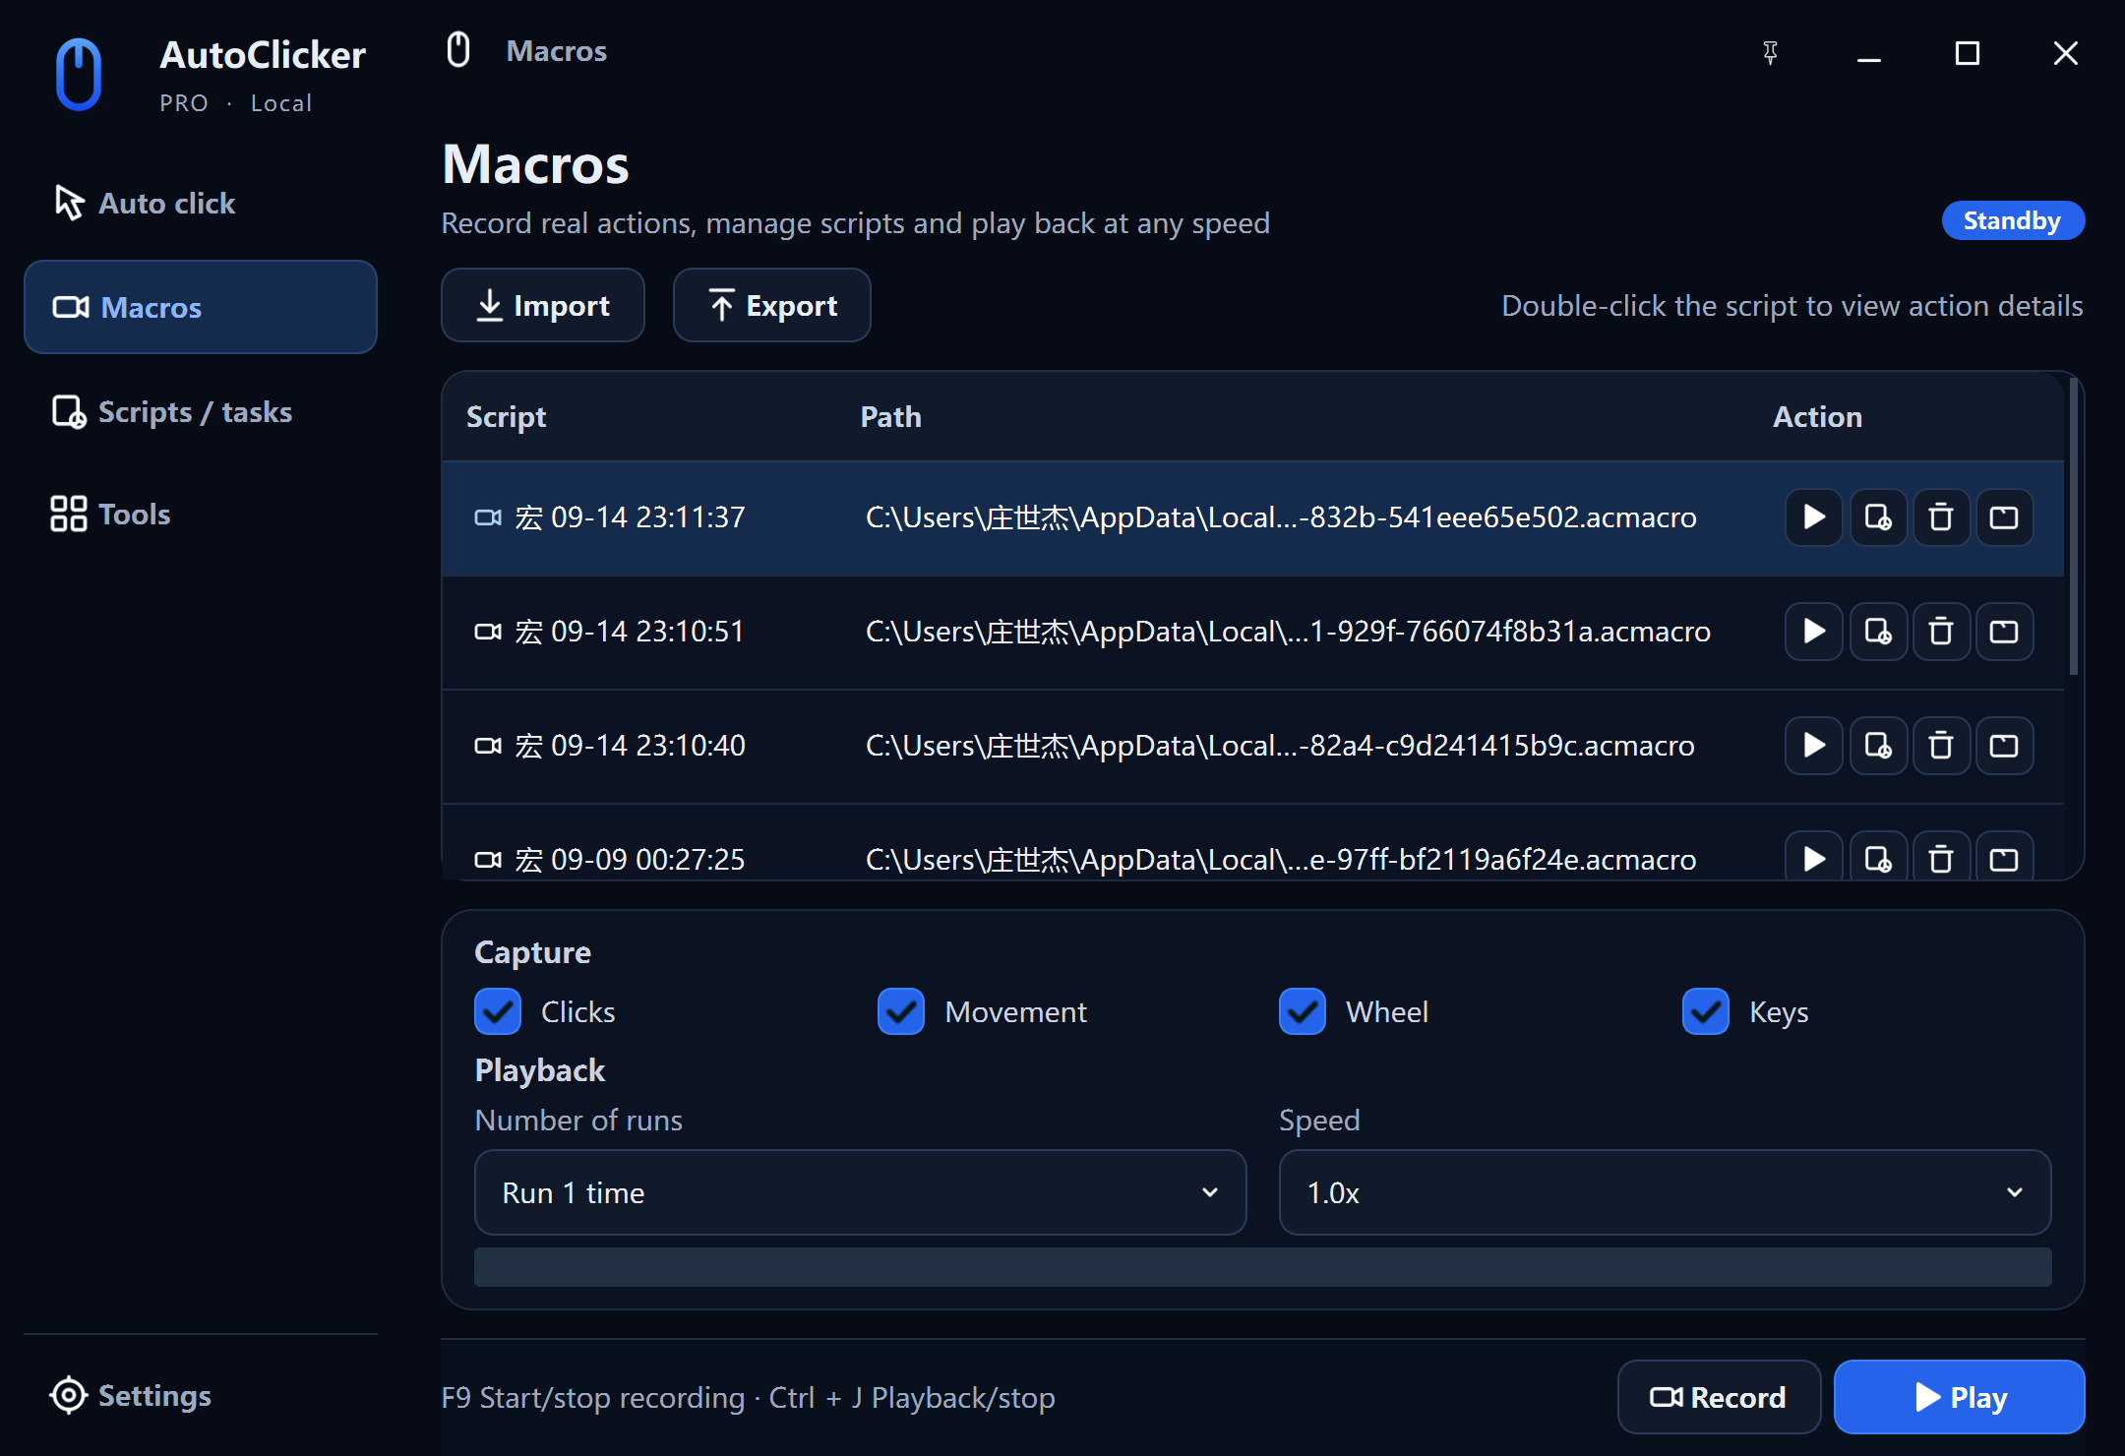Viewport: 2125px width, 1456px height.
Task: Play the 23:11:37 macro row
Action: click(x=1814, y=517)
